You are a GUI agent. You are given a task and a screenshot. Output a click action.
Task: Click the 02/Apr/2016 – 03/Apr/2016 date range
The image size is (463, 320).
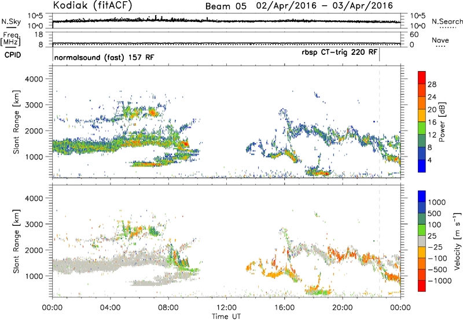tap(325, 6)
